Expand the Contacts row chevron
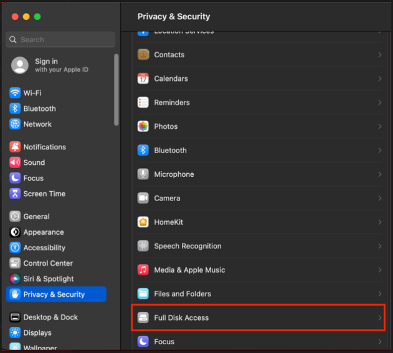Viewport: 393px width, 353px height. click(x=379, y=55)
